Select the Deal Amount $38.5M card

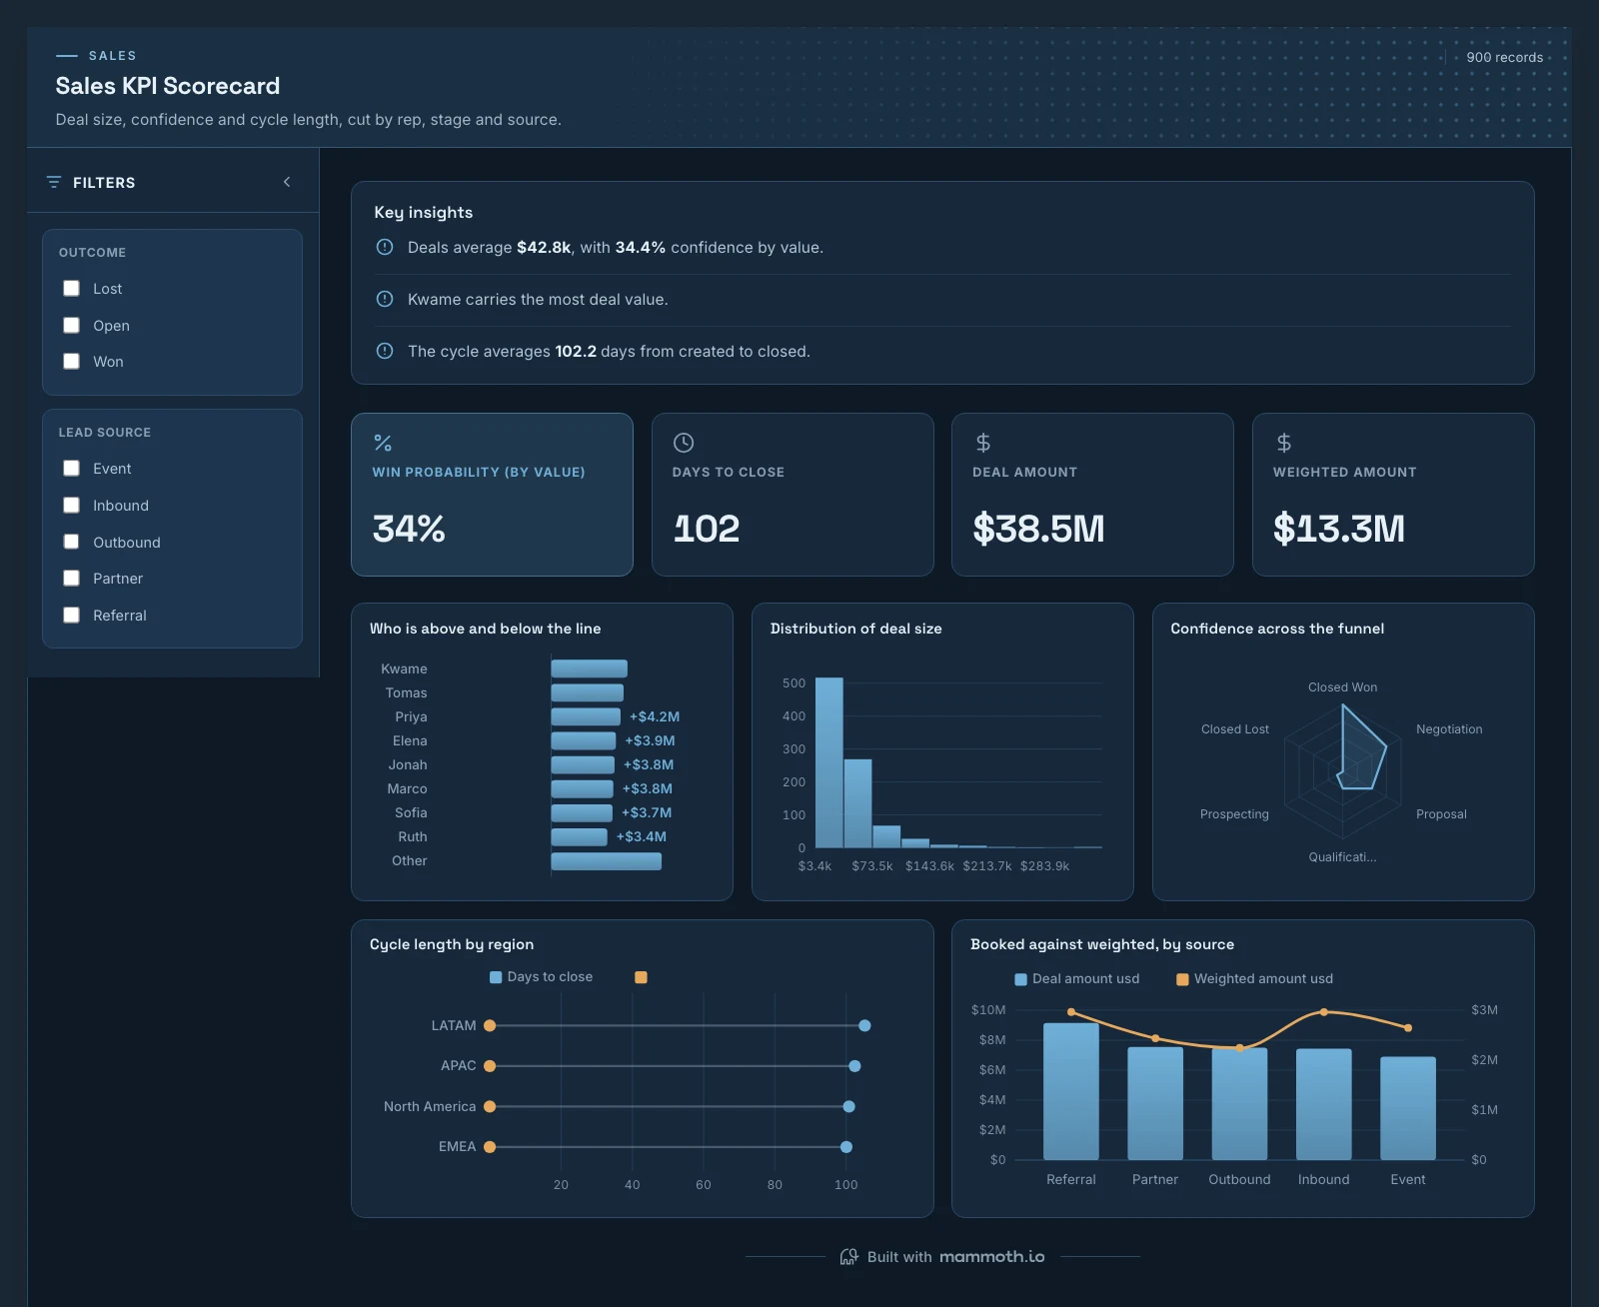click(1092, 495)
